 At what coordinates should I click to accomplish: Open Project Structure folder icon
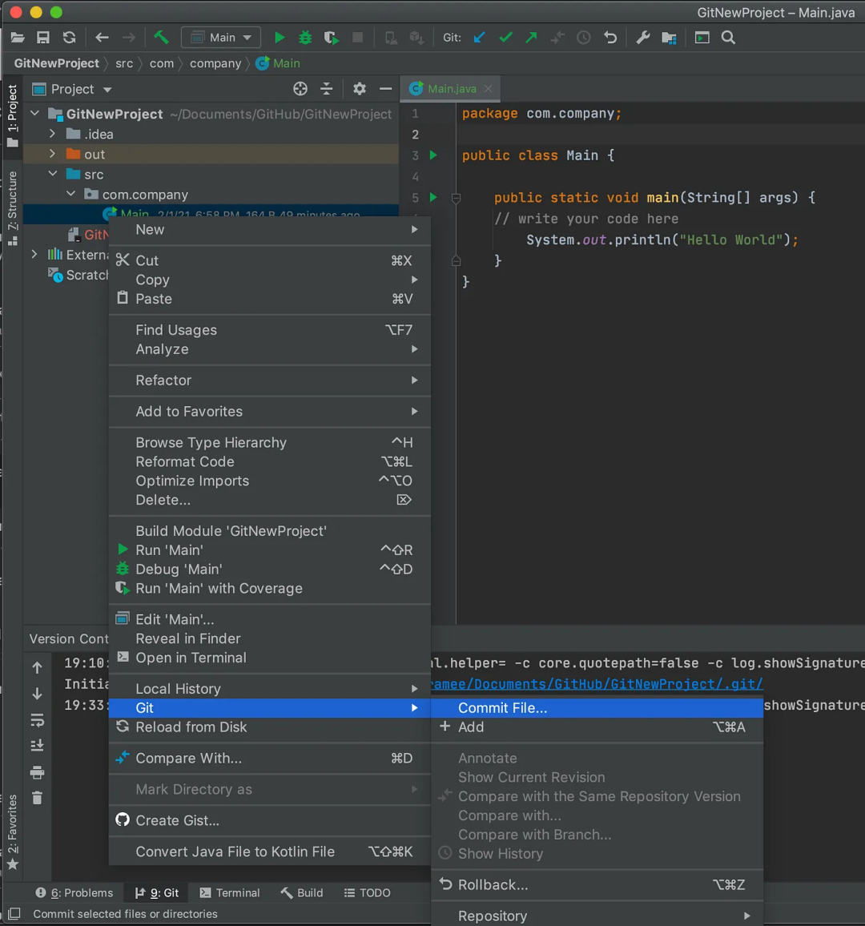[669, 38]
